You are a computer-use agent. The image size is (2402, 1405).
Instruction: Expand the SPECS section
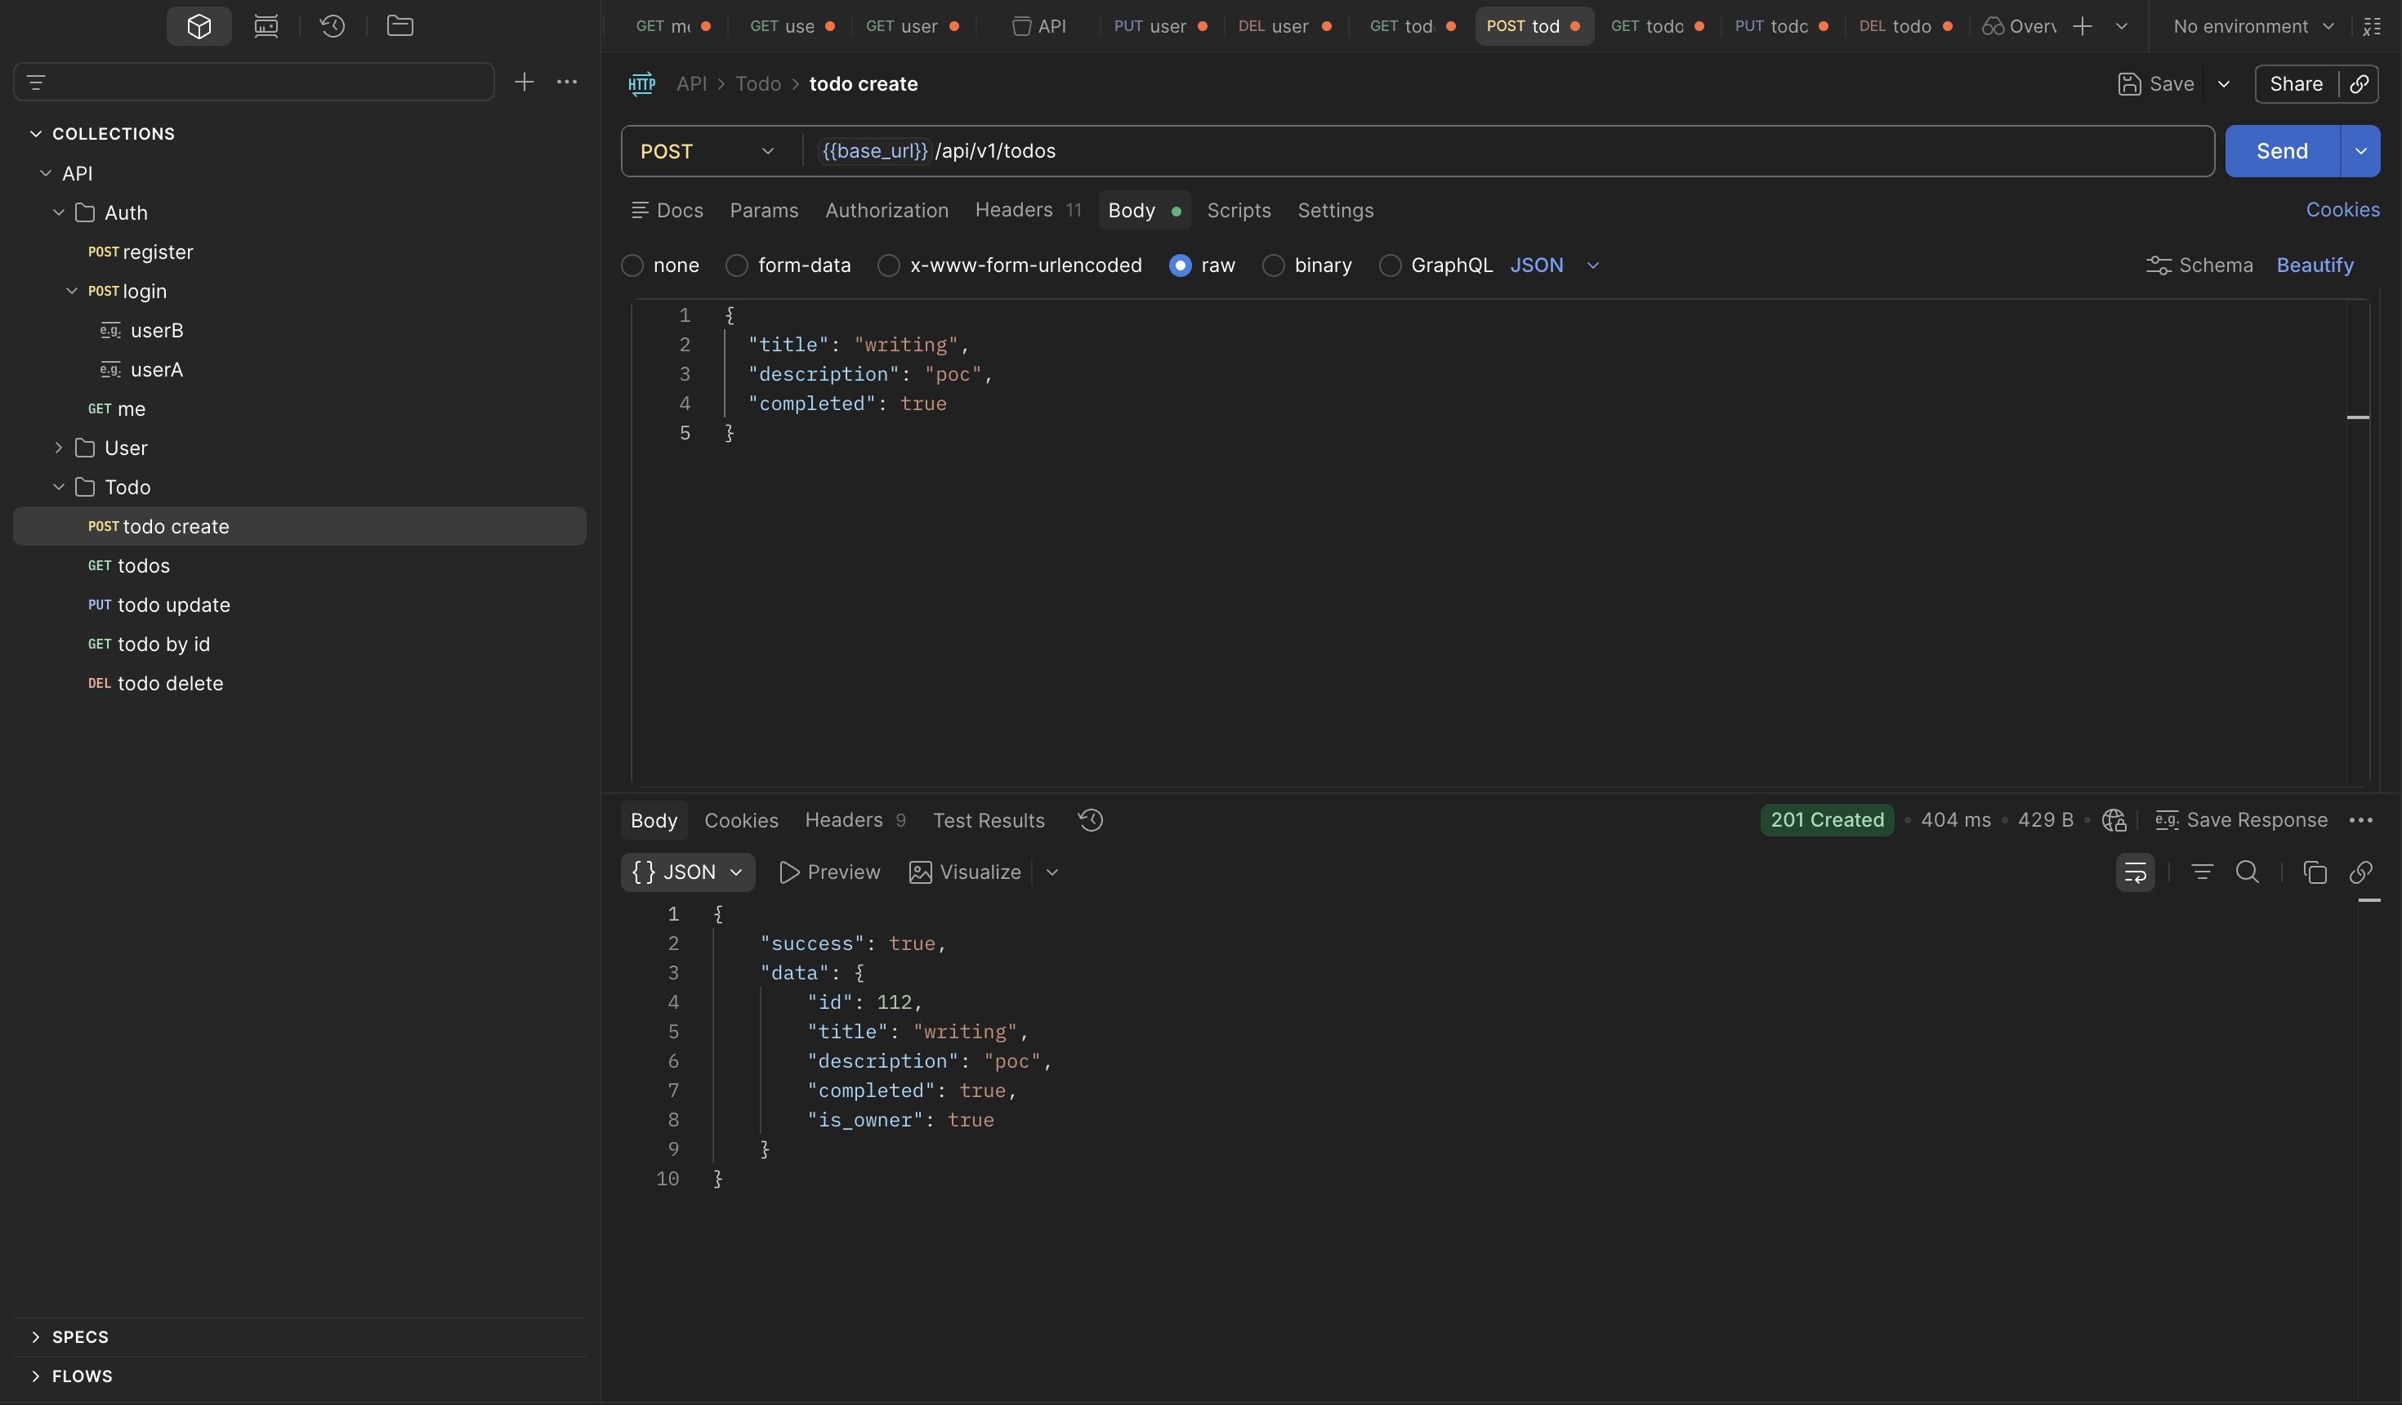pyautogui.click(x=36, y=1336)
